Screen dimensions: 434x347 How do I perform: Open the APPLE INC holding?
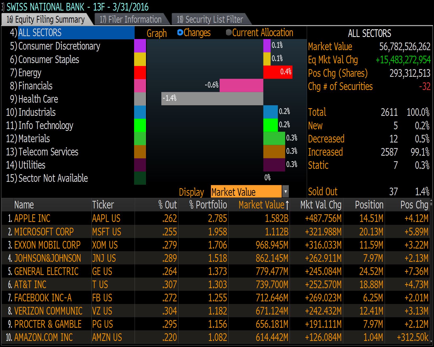coord(32,218)
